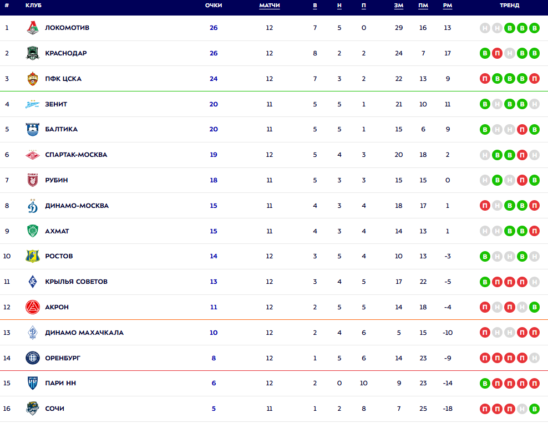This screenshot has height=423, width=548.
Task: Click the Оренбург round club badge
Action: click(x=33, y=358)
